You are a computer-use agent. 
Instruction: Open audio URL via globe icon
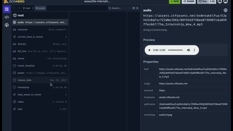pos(225,10)
